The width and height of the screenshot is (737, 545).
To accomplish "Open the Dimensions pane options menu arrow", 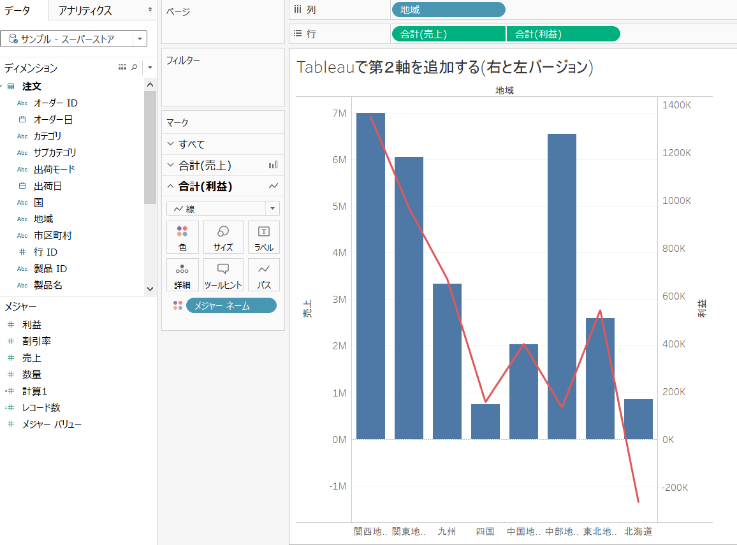I will [149, 68].
